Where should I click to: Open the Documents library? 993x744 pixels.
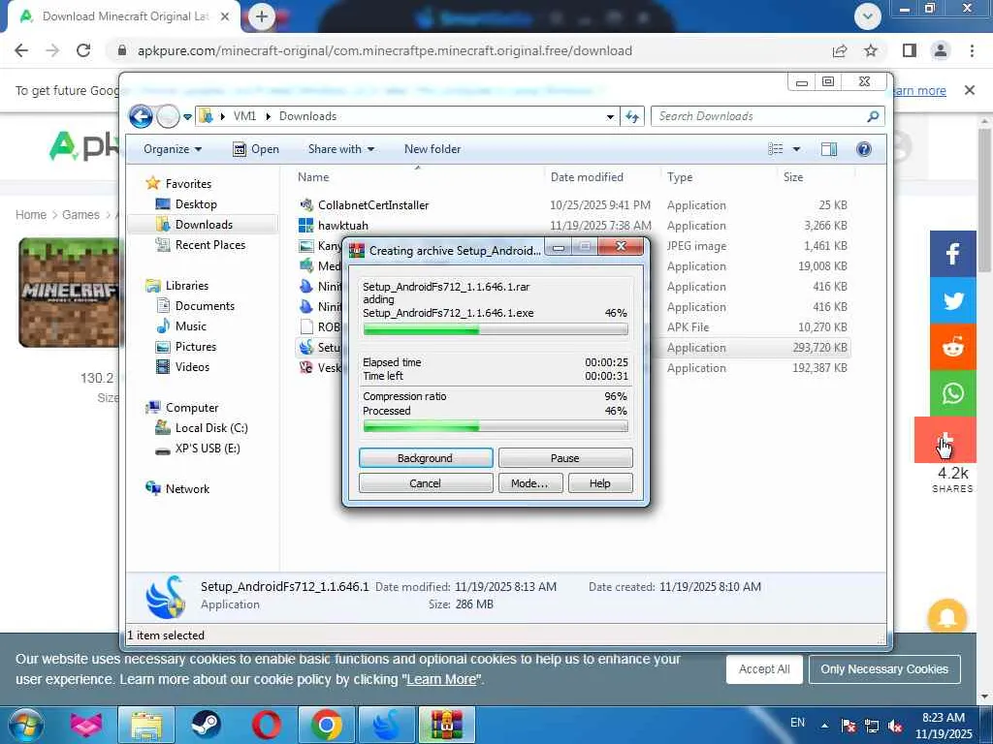click(205, 306)
